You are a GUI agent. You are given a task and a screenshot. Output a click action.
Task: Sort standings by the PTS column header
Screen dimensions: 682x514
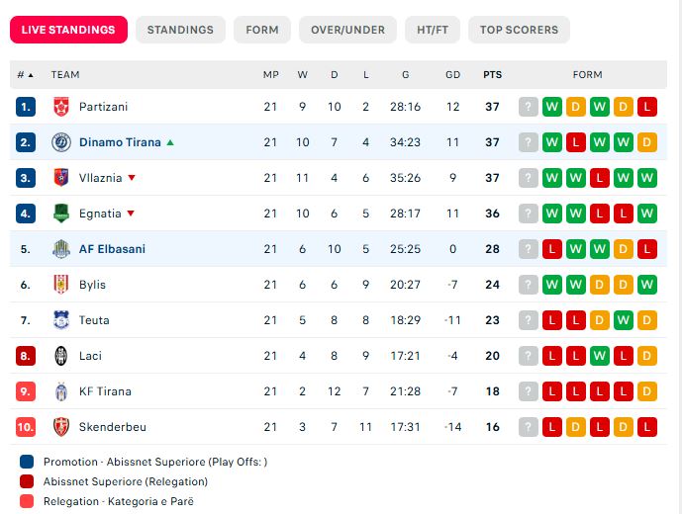pos(492,75)
